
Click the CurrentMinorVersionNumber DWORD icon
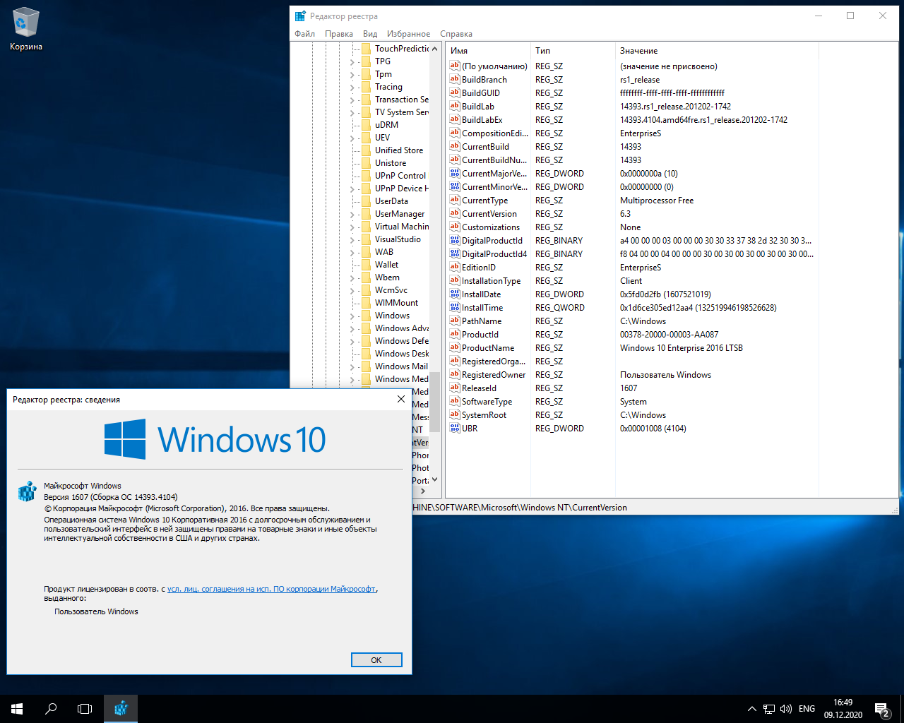pos(455,186)
